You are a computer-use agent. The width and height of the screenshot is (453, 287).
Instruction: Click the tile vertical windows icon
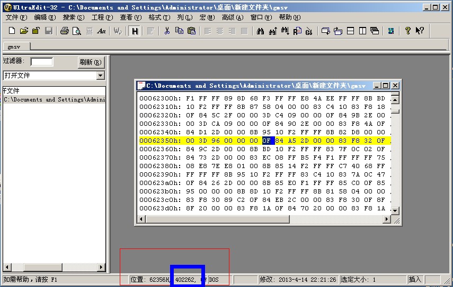[362, 31]
